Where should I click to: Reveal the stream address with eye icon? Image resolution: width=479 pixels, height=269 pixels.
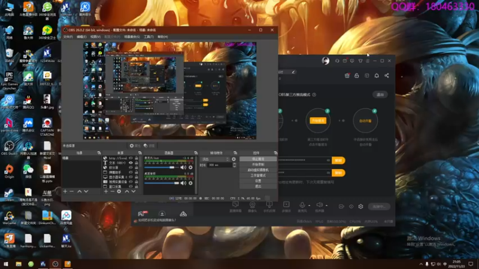(x=328, y=160)
